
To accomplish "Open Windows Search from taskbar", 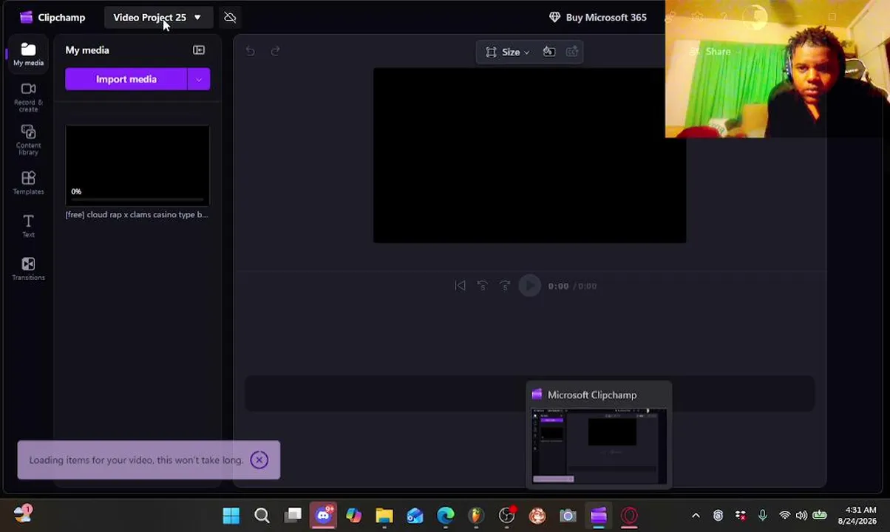I will (262, 516).
